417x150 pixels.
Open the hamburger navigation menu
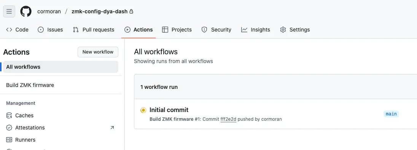pyautogui.click(x=9, y=11)
